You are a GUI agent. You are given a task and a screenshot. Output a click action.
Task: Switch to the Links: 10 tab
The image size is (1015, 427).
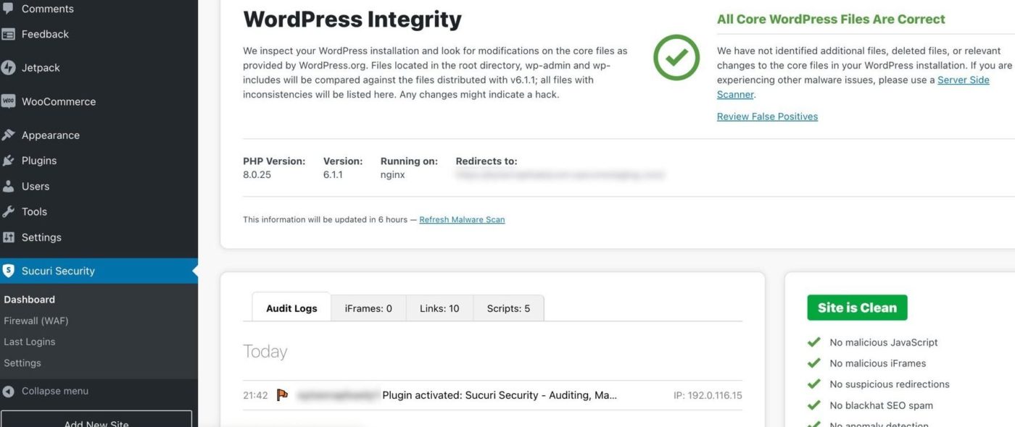(x=439, y=308)
